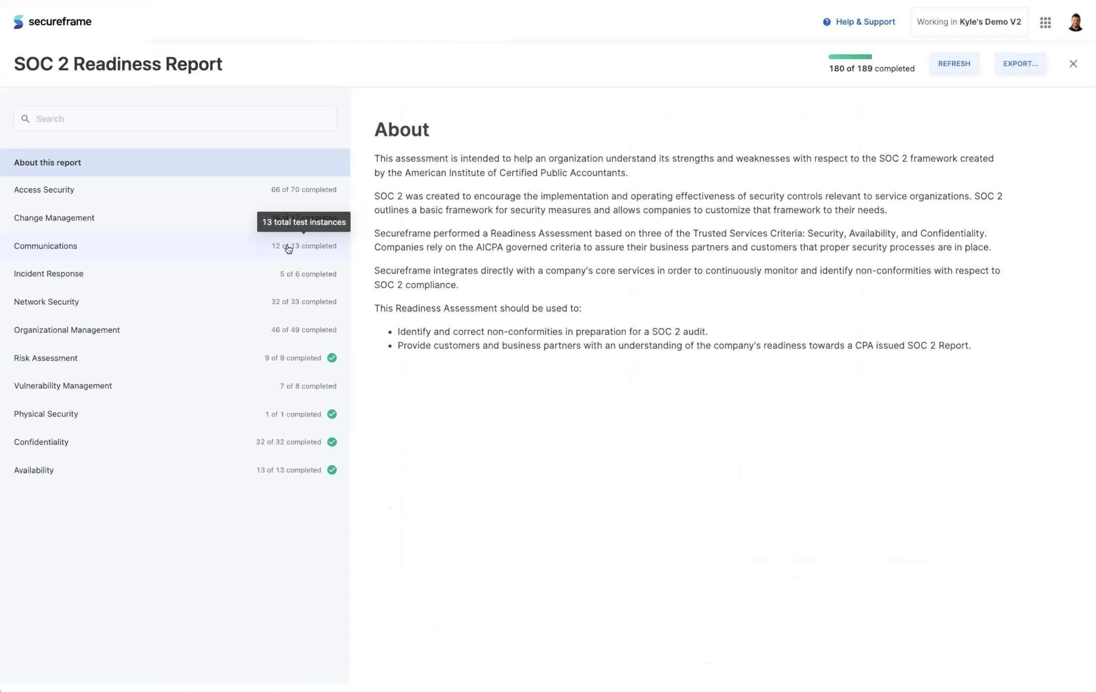Click the search magnifier icon
Viewport: 1096px width, 692px height.
point(25,119)
